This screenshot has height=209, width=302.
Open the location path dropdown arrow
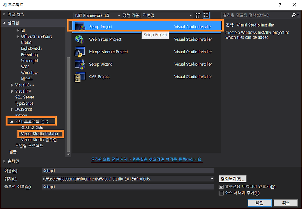pyautogui.click(x=212, y=178)
